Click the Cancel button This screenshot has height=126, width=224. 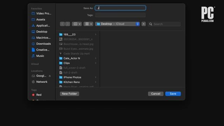click(156, 94)
